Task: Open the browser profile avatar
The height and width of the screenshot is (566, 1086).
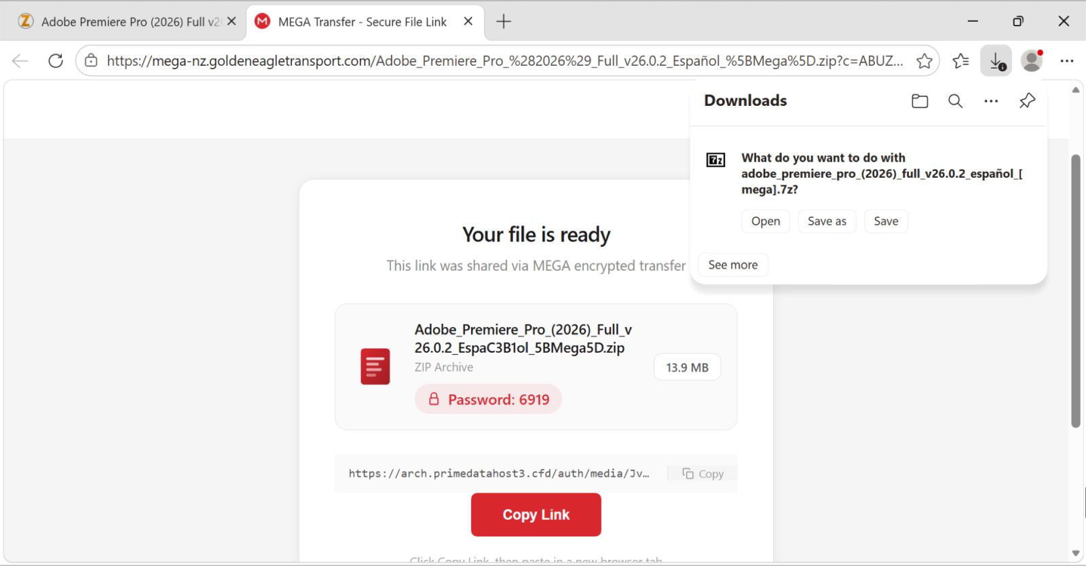Action: click(1032, 61)
